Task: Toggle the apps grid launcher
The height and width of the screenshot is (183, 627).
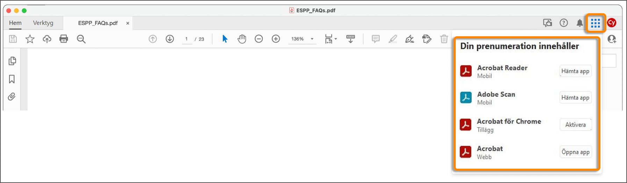Action: coord(596,23)
